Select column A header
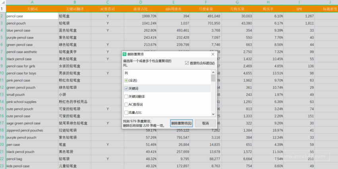 [32, 2]
